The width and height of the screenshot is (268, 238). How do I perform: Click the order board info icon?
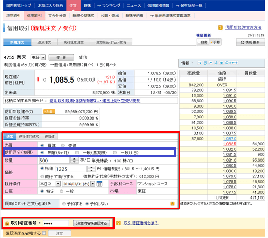[x=216, y=63]
